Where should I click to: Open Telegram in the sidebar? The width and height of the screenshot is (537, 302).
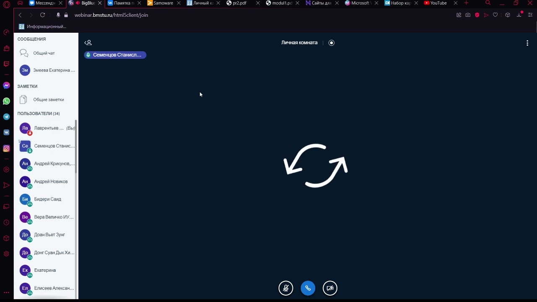click(6, 117)
